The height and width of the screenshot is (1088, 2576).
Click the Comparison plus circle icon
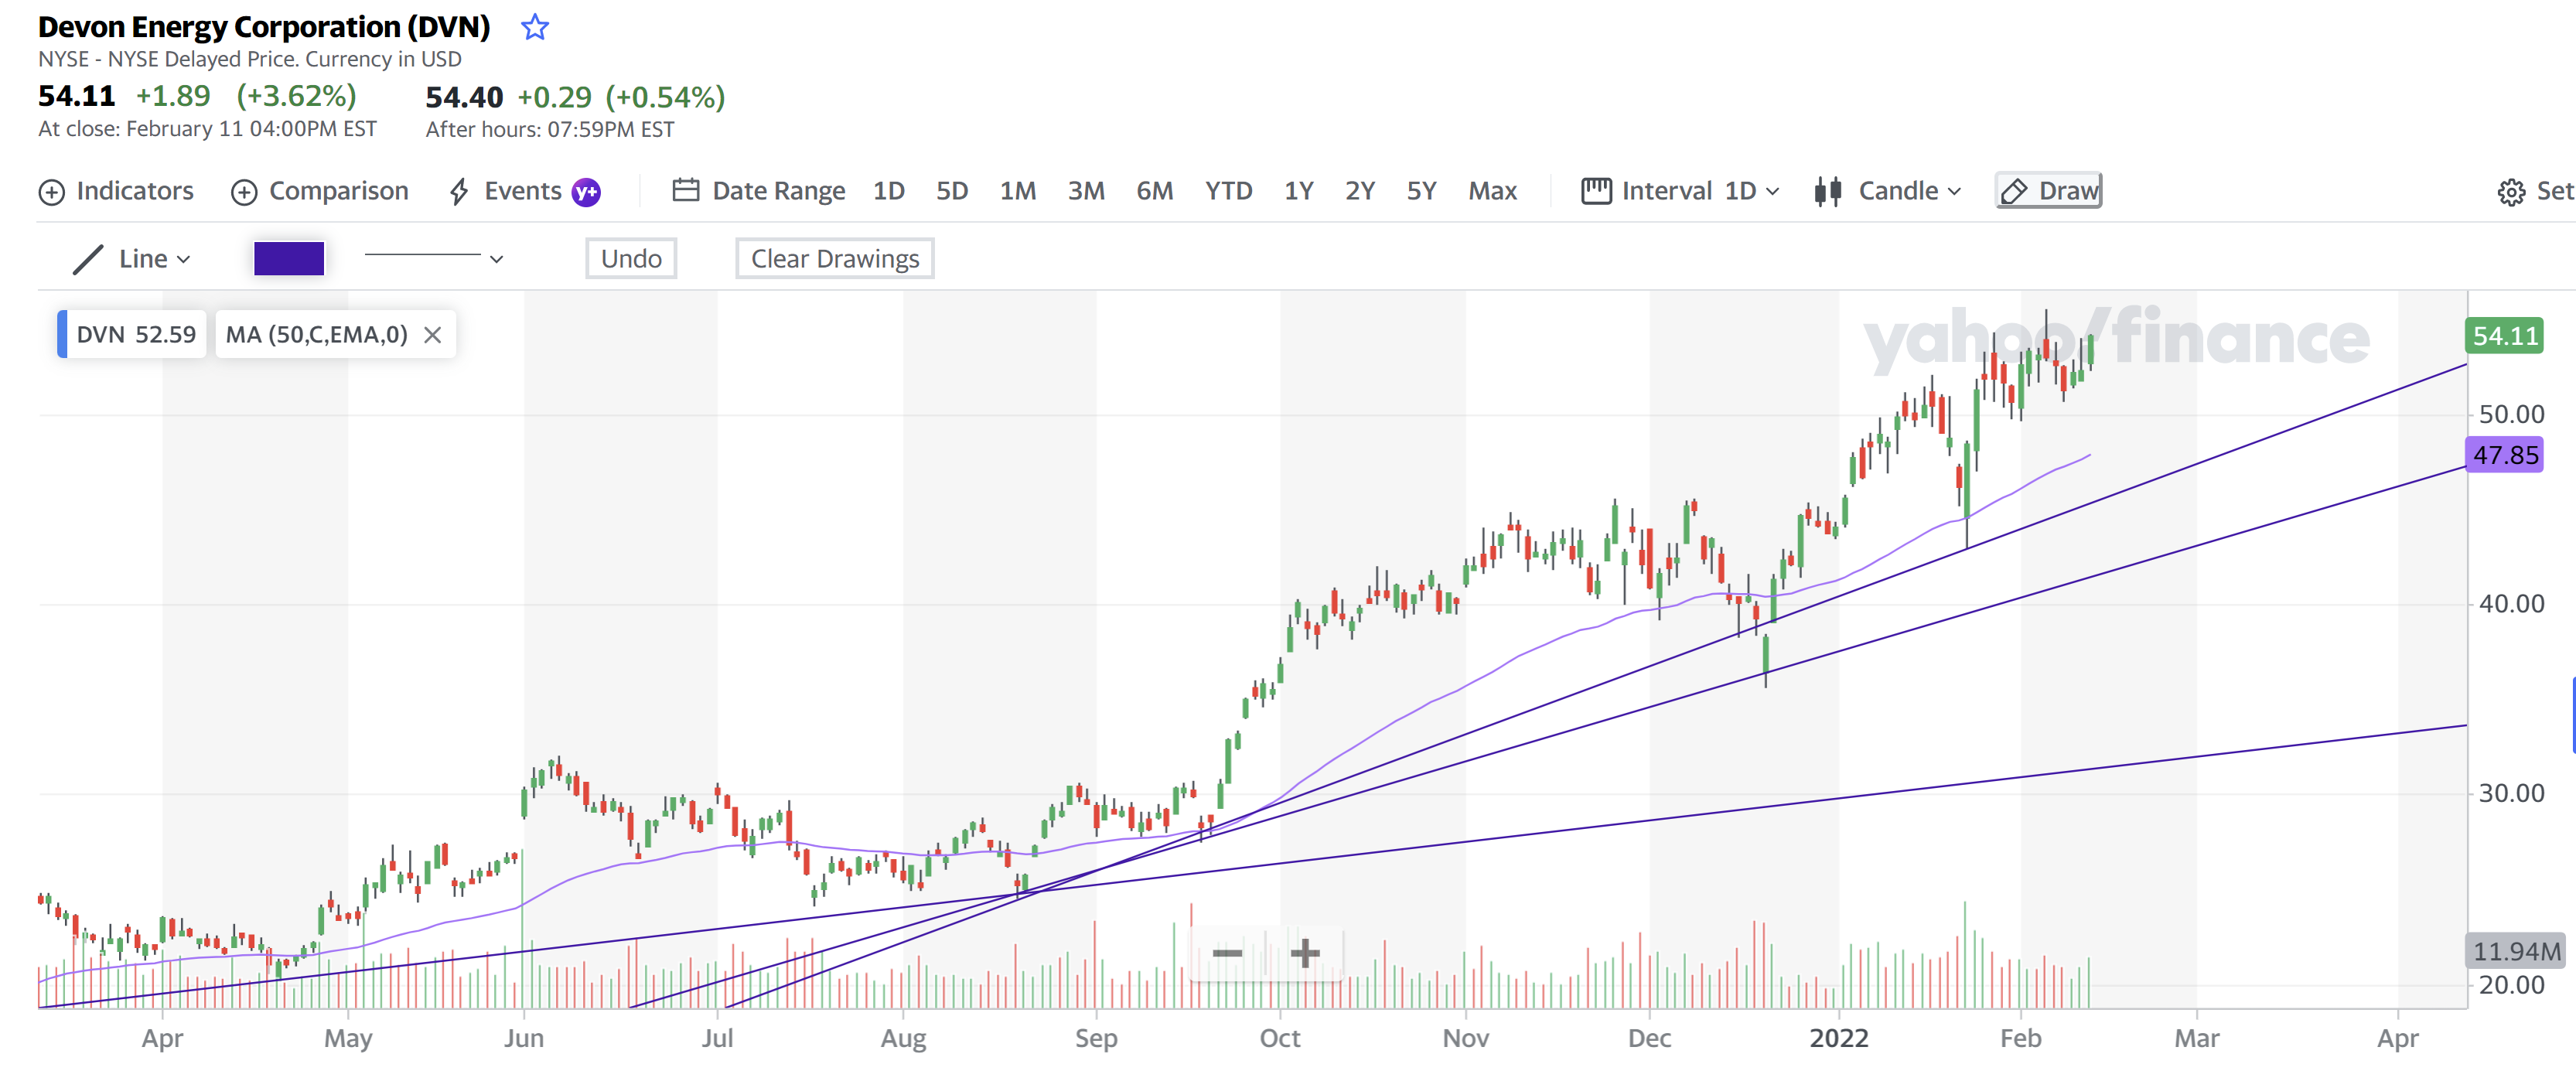click(x=244, y=192)
